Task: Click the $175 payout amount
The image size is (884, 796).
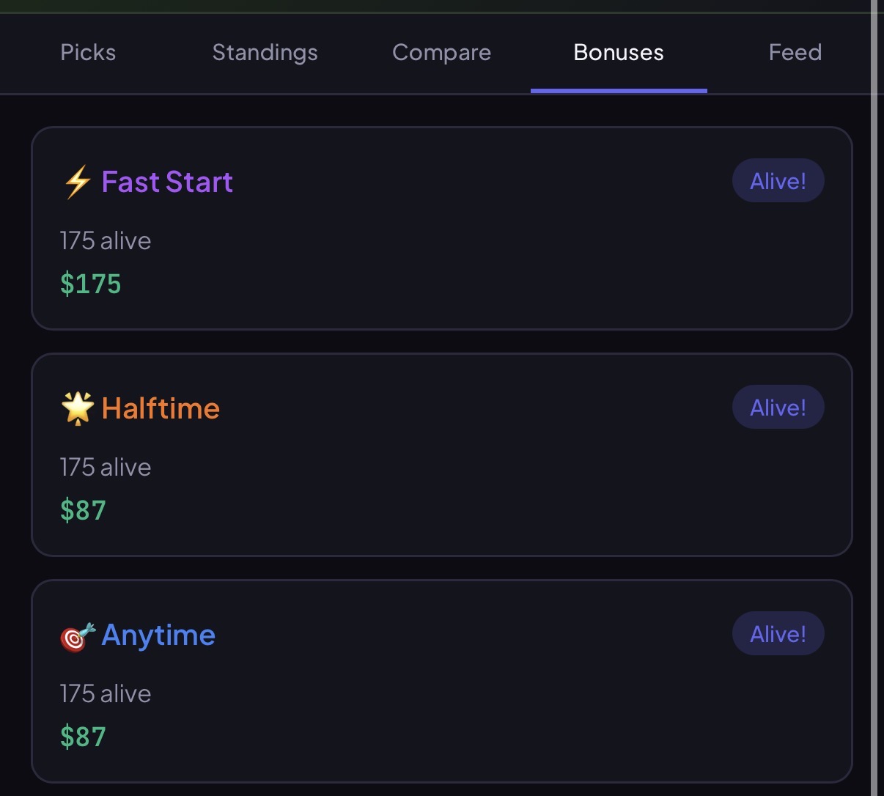Action: click(x=90, y=284)
